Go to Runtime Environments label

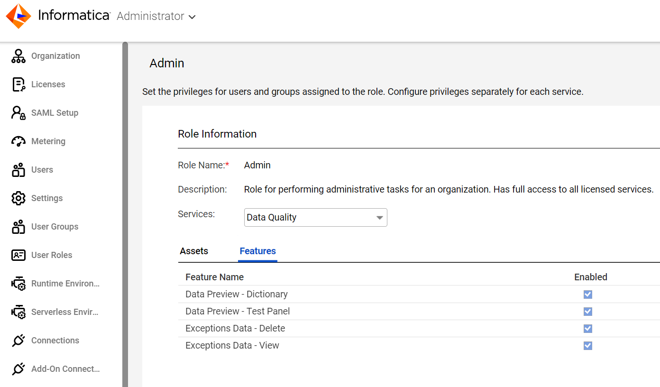pos(65,284)
